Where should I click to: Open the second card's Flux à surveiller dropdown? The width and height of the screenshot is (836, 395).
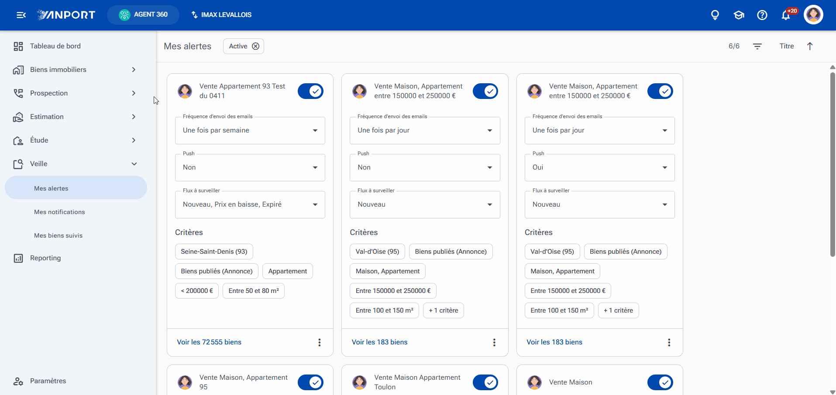pyautogui.click(x=425, y=204)
